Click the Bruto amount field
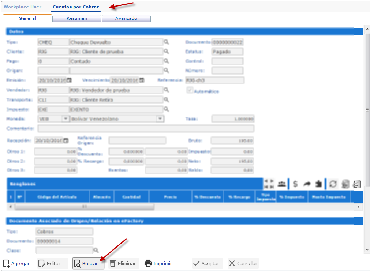Viewport: 370px width, 271px height. [x=232, y=140]
